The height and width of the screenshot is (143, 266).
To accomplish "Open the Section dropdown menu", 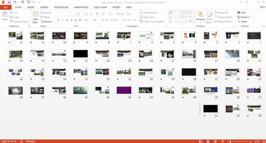I will (47, 22).
